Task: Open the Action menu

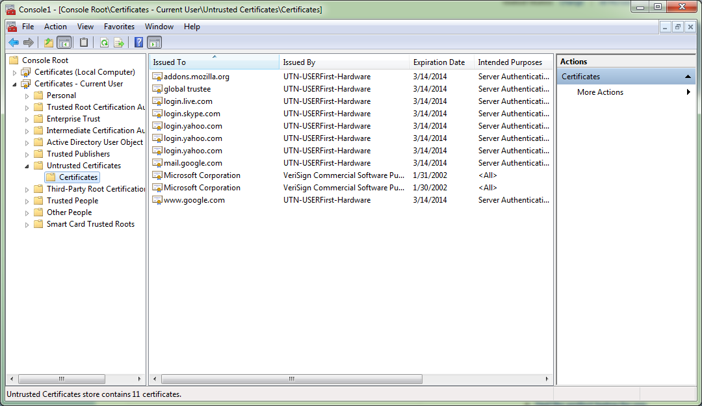Action: coord(55,27)
